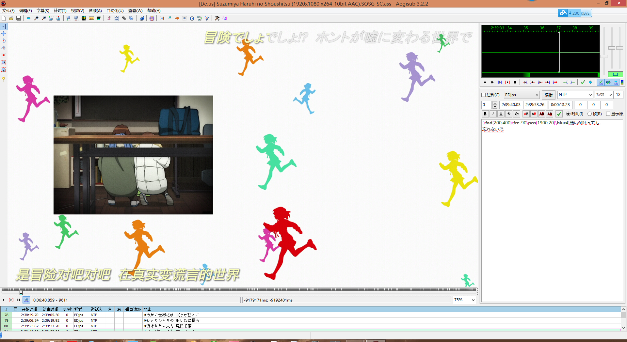Open the 计时(T) menu
Screen dimensions: 627x342
click(x=60, y=11)
